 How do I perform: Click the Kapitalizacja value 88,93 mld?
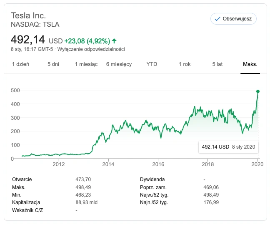pyautogui.click(x=86, y=202)
